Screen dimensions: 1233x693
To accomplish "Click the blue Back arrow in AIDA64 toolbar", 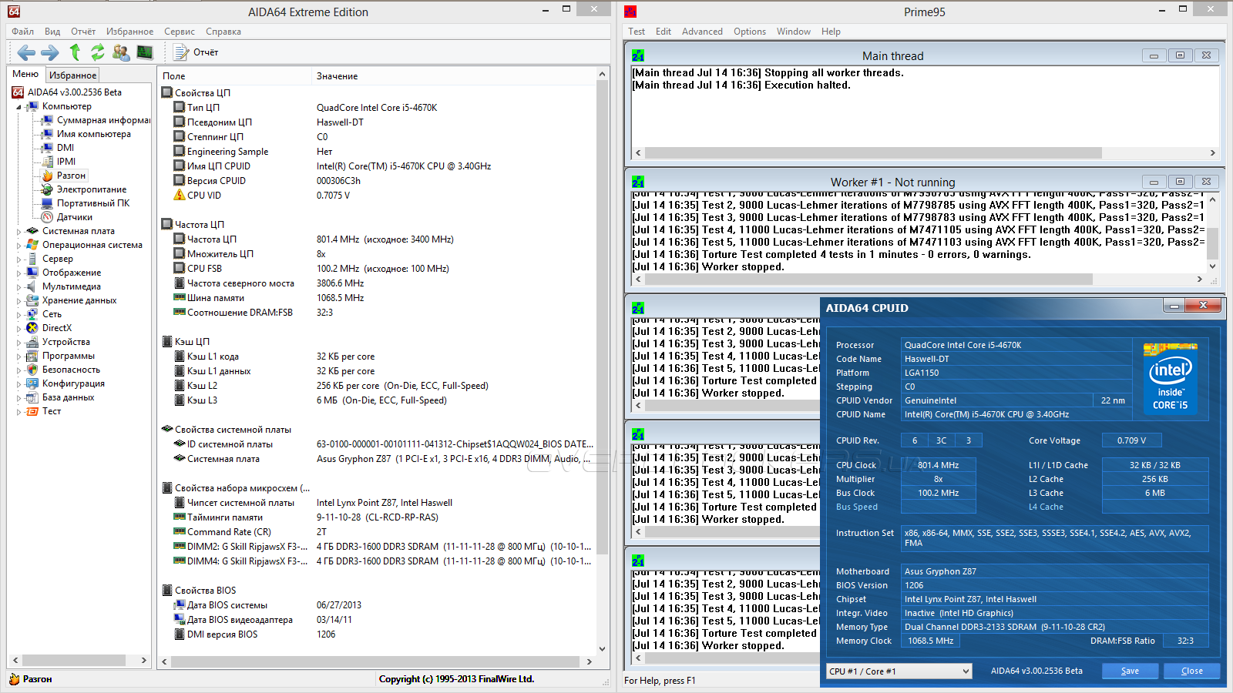I will pos(26,52).
